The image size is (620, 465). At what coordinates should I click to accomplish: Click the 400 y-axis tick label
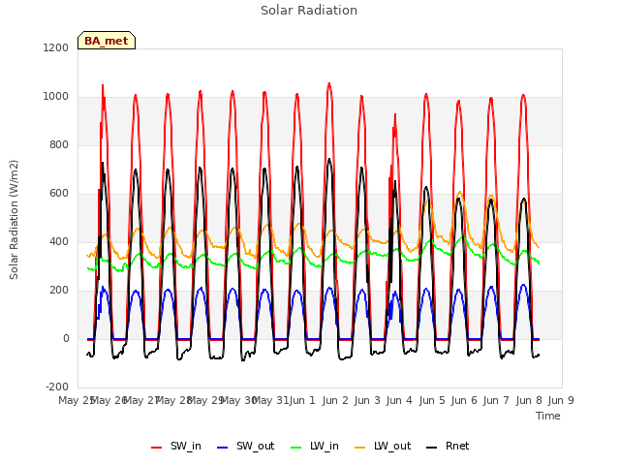coord(59,241)
